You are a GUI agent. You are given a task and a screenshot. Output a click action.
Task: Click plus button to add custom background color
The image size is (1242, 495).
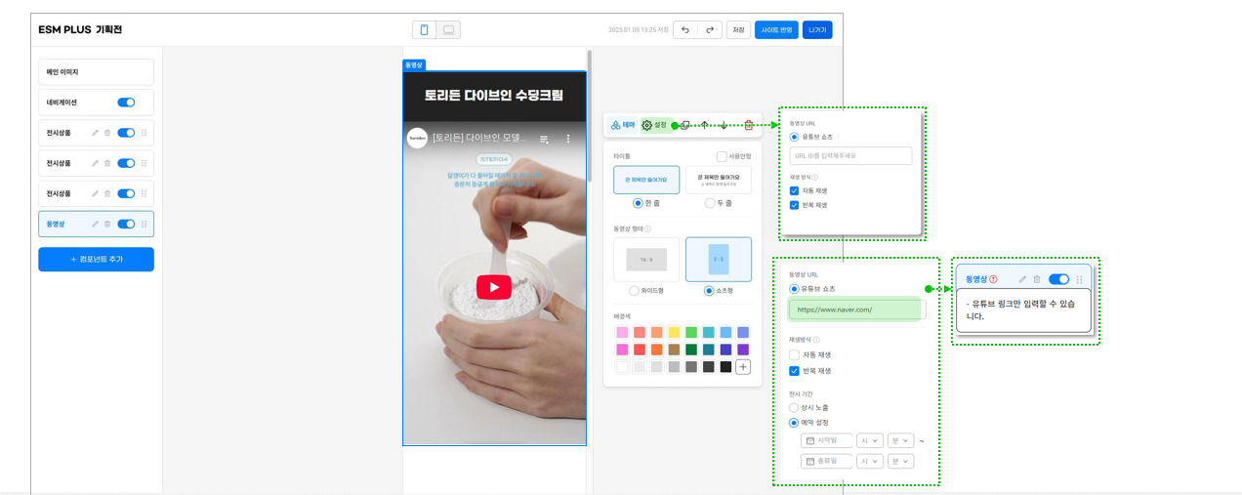(x=743, y=367)
